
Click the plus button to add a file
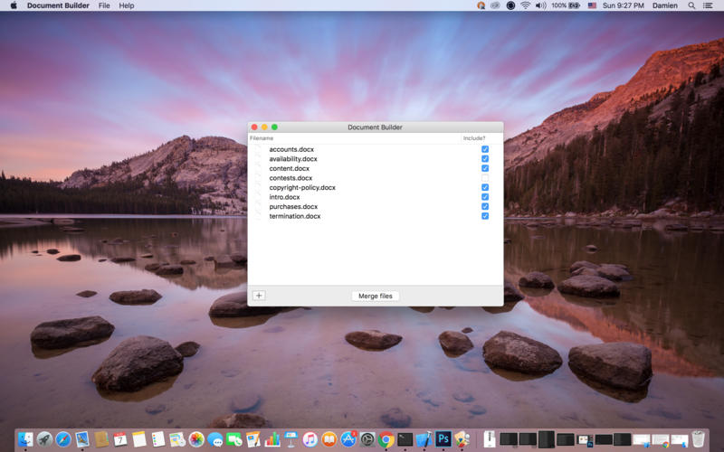click(x=259, y=296)
